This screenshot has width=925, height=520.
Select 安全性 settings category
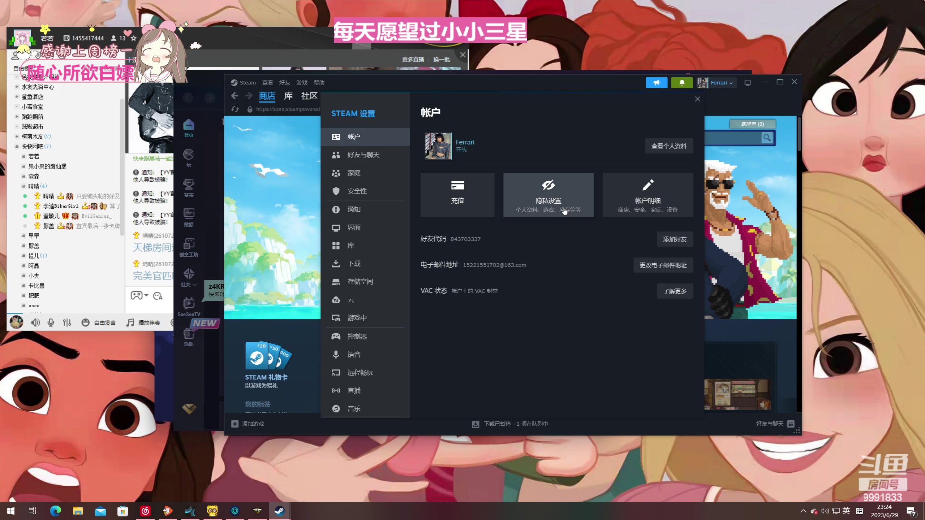pyautogui.click(x=365, y=191)
